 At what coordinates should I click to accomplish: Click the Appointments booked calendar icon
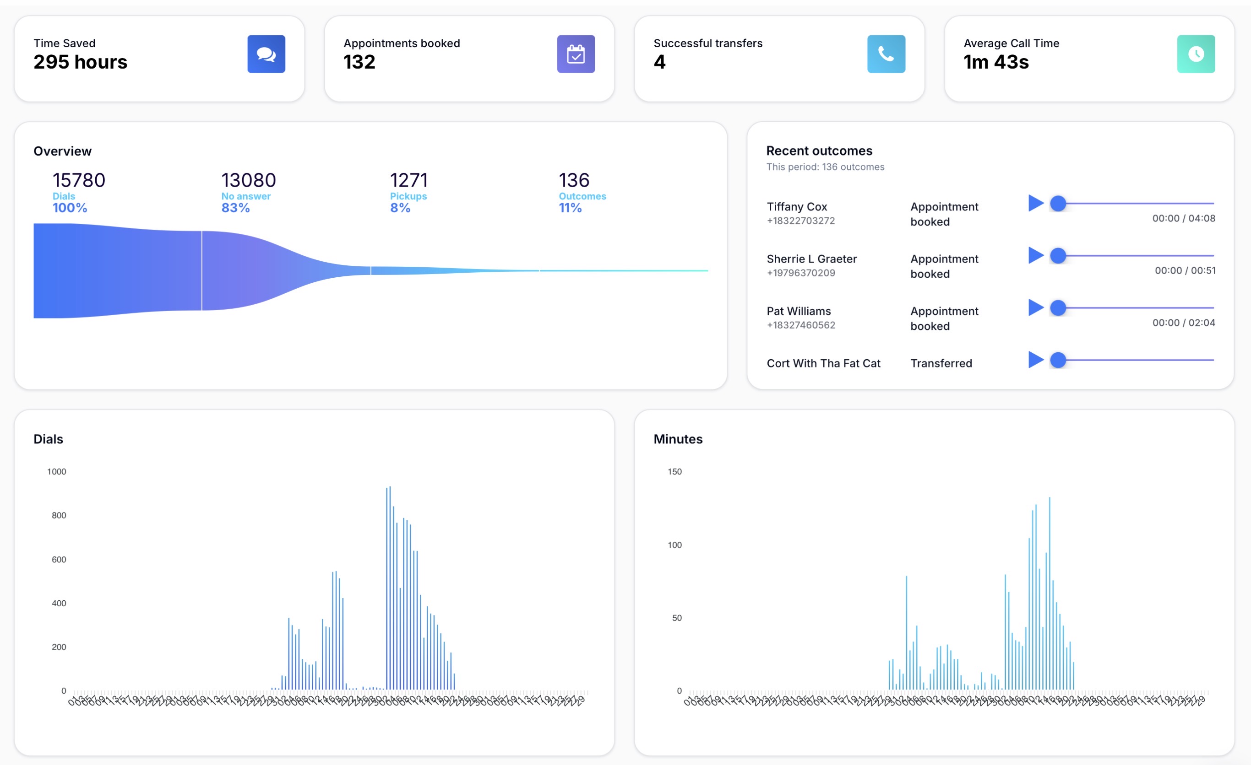click(x=576, y=54)
